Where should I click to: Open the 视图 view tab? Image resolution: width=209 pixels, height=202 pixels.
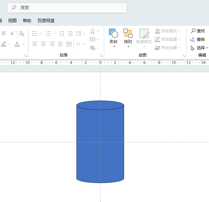click(x=12, y=21)
